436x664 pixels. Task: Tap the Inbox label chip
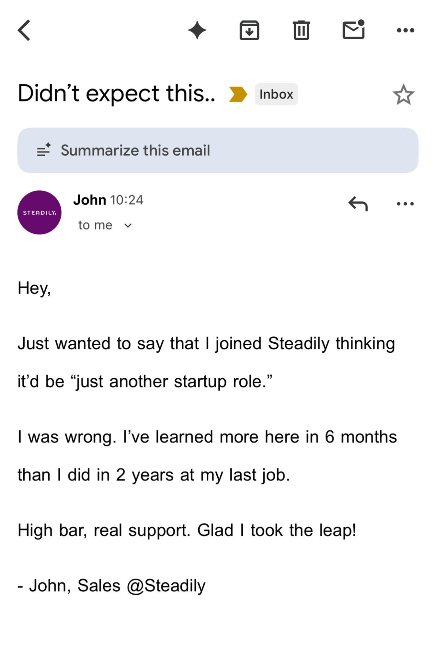[x=276, y=94]
